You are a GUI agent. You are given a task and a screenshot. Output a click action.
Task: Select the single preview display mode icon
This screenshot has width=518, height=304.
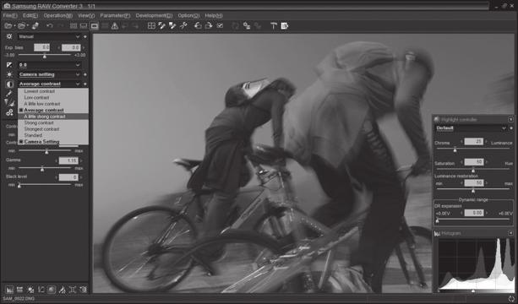[x=95, y=25]
